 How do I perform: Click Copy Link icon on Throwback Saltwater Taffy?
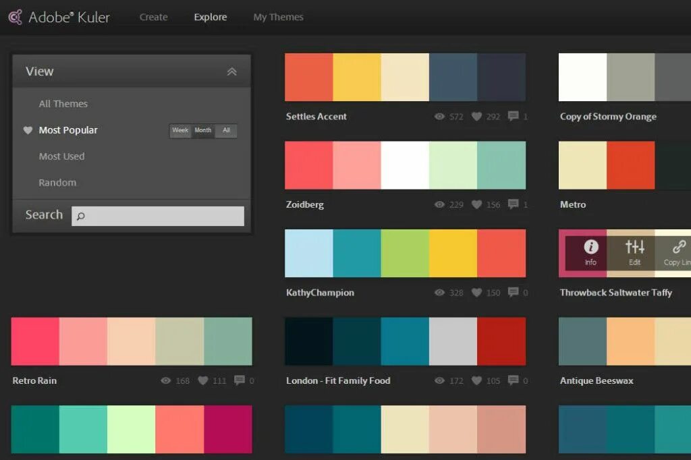tap(679, 247)
